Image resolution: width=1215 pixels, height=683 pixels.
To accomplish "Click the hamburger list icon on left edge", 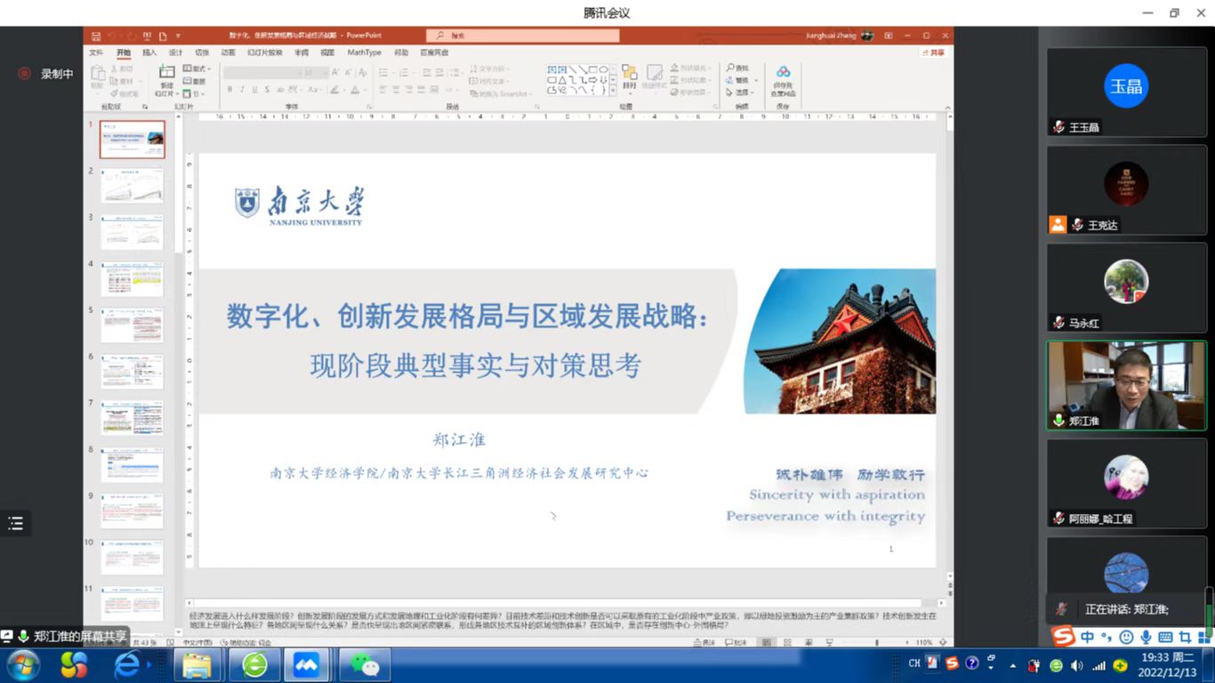I will click(x=15, y=523).
